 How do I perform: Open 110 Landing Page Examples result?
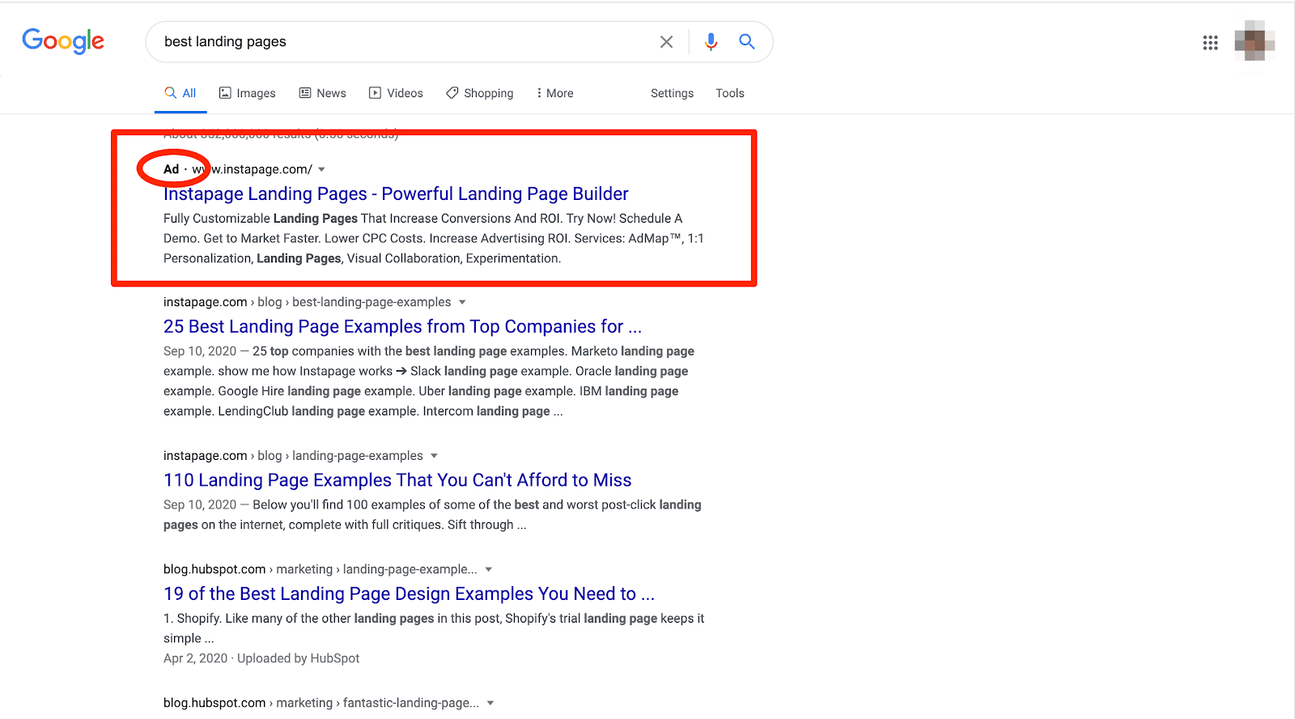click(x=397, y=480)
